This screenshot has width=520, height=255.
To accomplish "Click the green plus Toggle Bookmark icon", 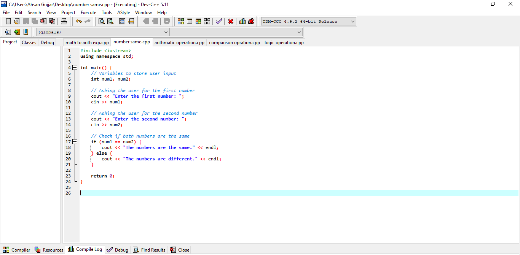I will pos(17,32).
